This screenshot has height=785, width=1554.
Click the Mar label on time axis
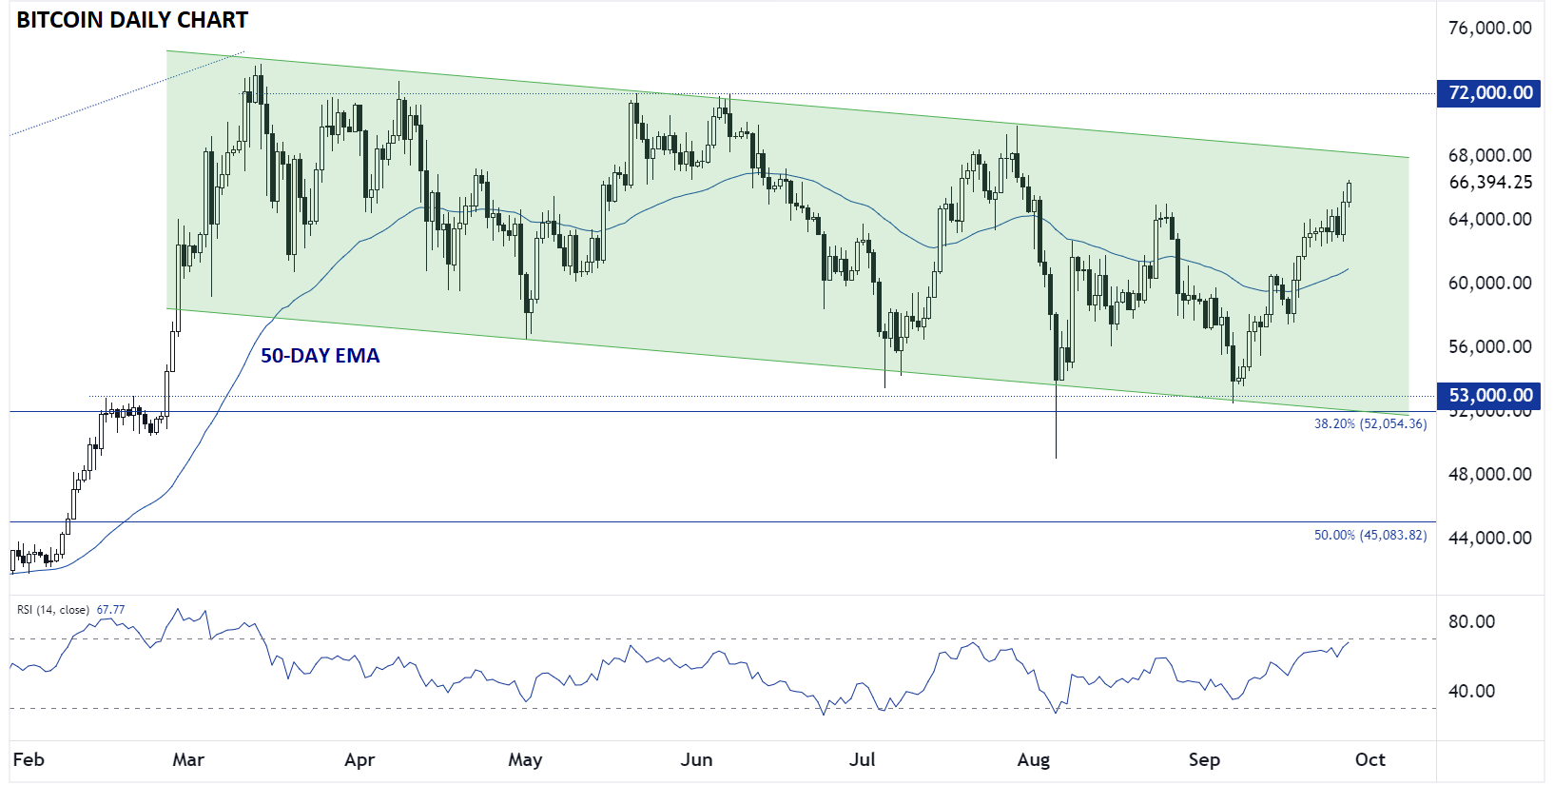point(188,759)
